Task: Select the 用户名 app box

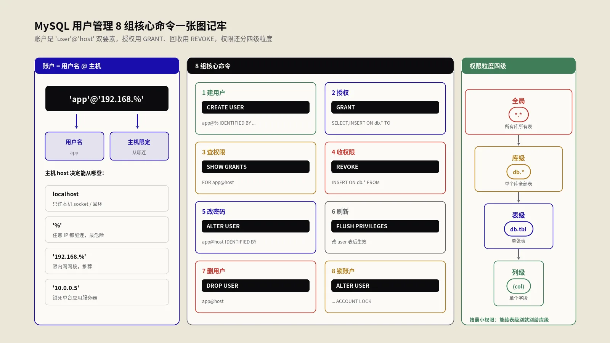Action: (x=74, y=146)
